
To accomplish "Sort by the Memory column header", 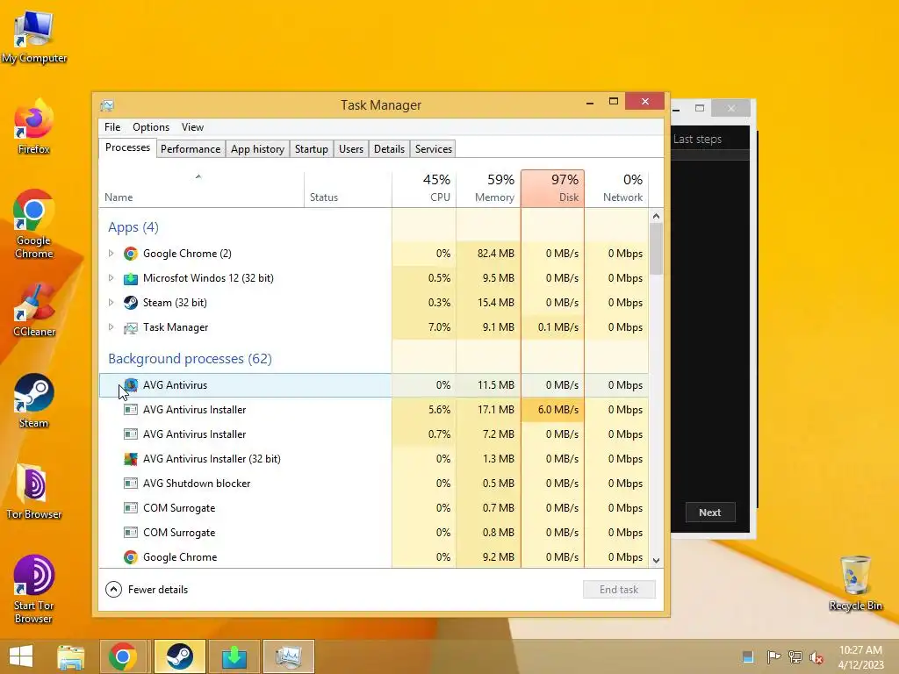I will click(x=488, y=190).
